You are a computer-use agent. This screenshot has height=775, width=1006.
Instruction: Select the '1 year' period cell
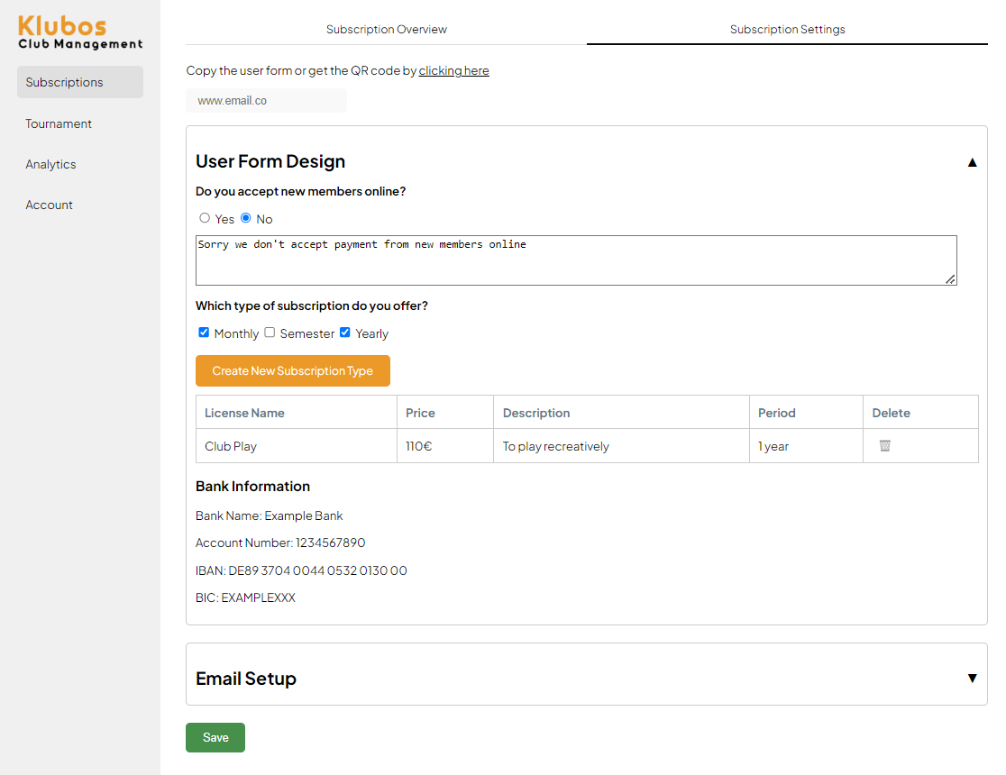806,446
